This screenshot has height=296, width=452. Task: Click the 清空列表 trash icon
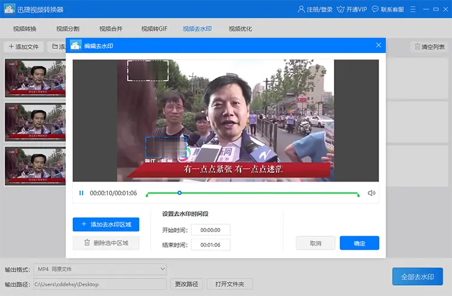[x=417, y=46]
